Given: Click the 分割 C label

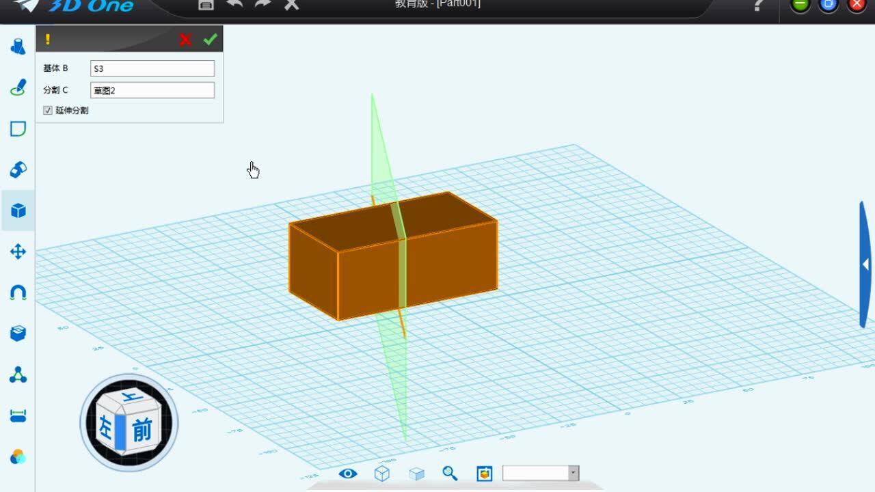Looking at the screenshot, I should click(55, 90).
